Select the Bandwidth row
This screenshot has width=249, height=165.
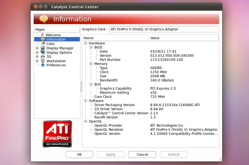tap(151, 80)
